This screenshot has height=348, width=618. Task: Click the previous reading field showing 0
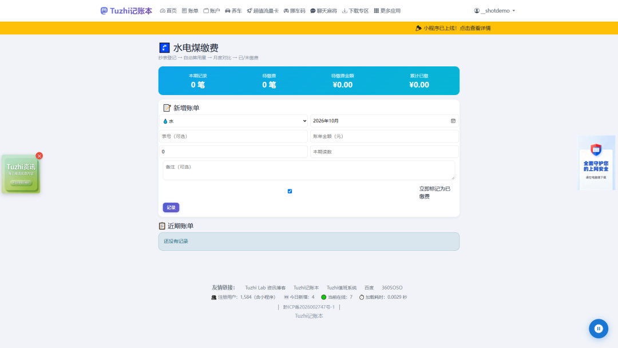click(233, 152)
